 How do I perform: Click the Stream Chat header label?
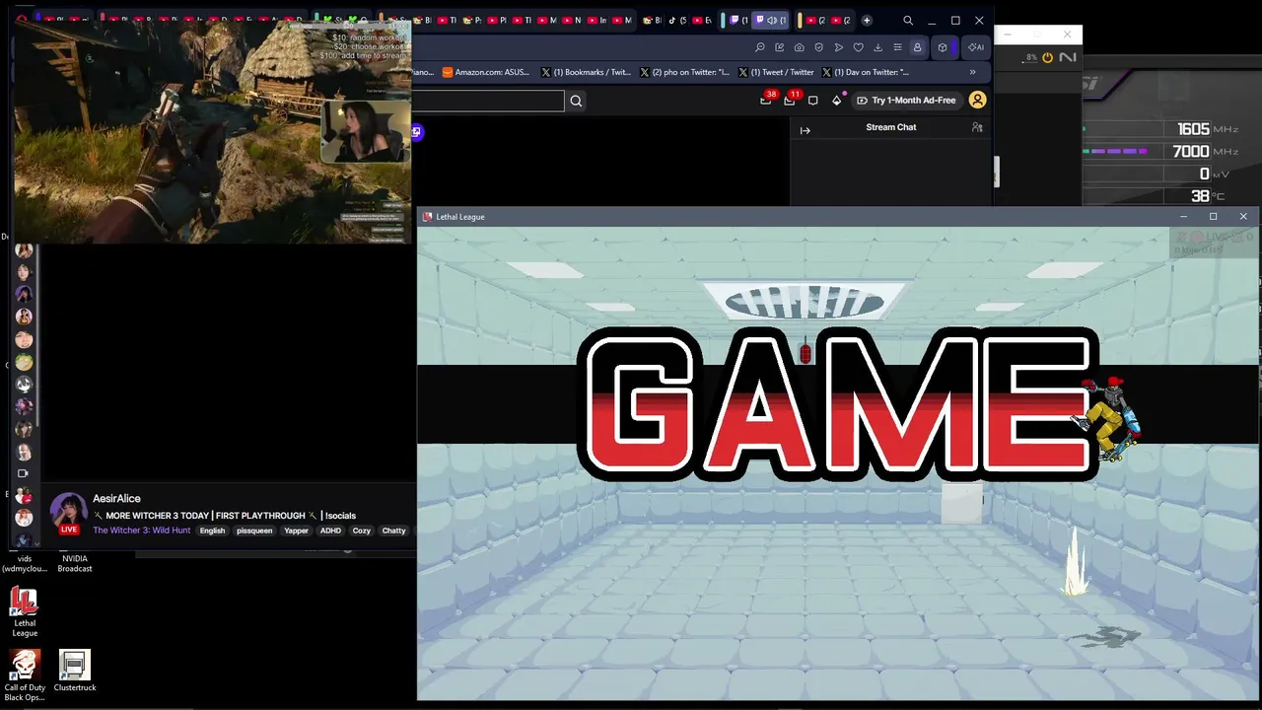[891, 127]
